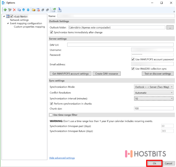The image size is (176, 167).
Task: Delete selected profile with red X
Action: point(14,10)
